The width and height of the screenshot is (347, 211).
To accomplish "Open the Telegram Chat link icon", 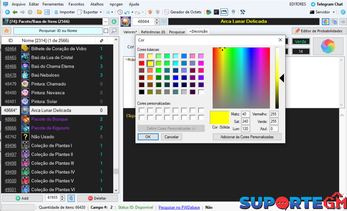I will pyautogui.click(x=313, y=4).
